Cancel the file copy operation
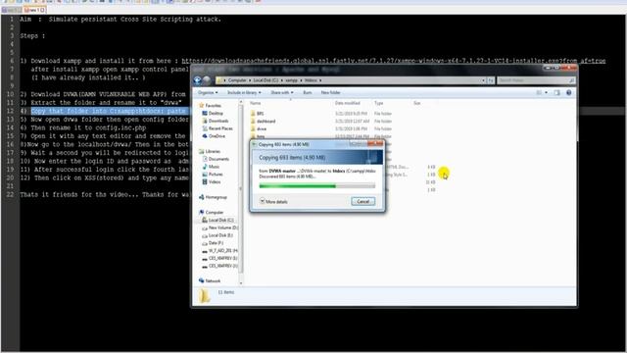This screenshot has width=627, height=353. coord(363,201)
